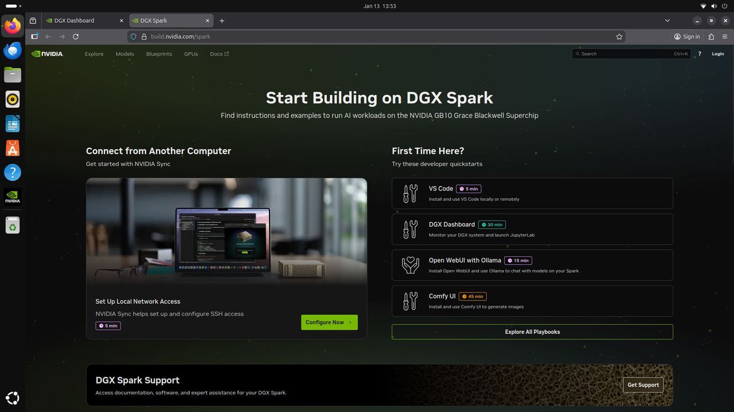Click "Install and use VS Code locally or remotely"
Image resolution: width=734 pixels, height=412 pixels.
[474, 199]
